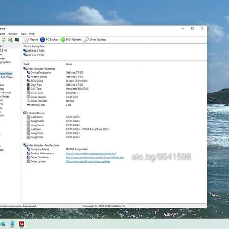The image size is (229, 229).
Task: Click the green motherboard icon in the toolbar
Action: click(x=17, y=40)
